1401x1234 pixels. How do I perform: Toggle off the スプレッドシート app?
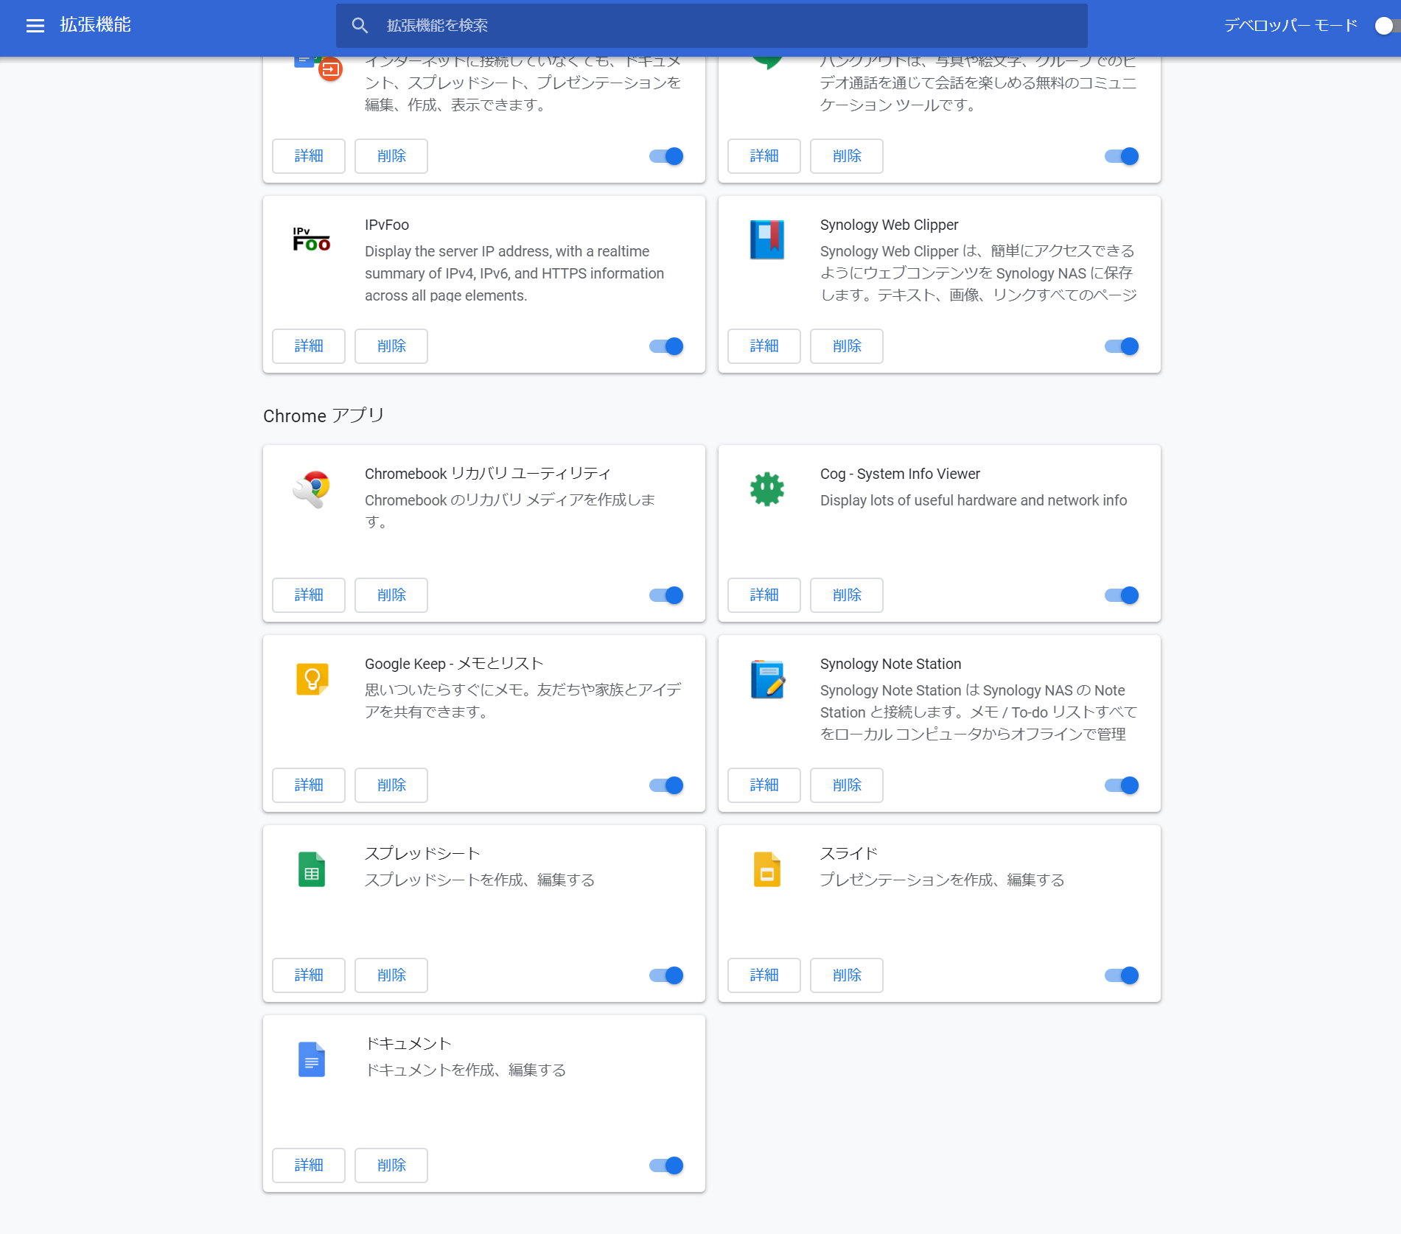pos(666,975)
